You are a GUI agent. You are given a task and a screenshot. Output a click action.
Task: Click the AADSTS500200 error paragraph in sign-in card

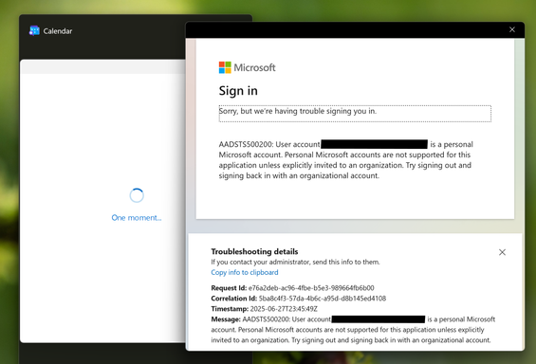coord(346,160)
